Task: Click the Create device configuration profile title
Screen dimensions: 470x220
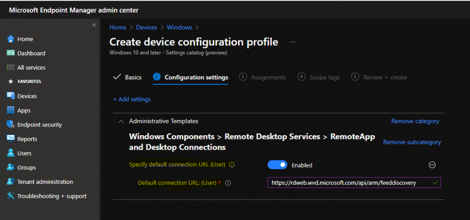Action: pos(194,42)
